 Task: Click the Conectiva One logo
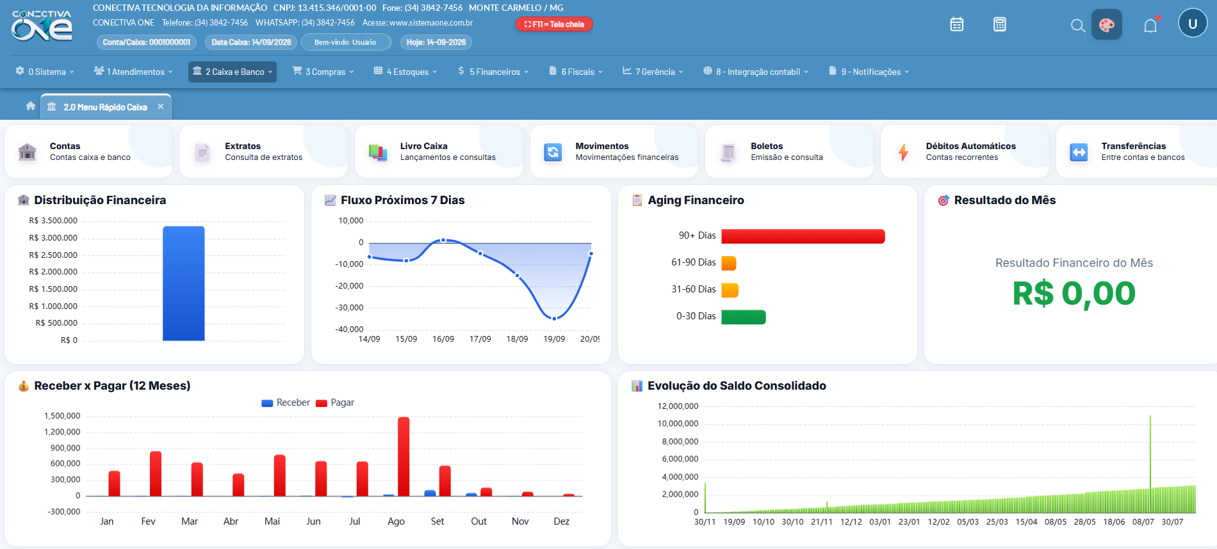(x=42, y=26)
